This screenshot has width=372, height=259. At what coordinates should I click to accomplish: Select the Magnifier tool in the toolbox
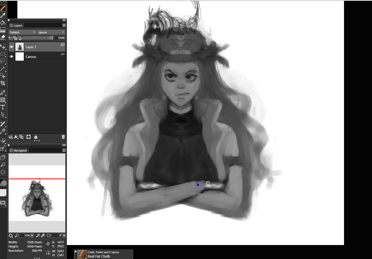3,165
